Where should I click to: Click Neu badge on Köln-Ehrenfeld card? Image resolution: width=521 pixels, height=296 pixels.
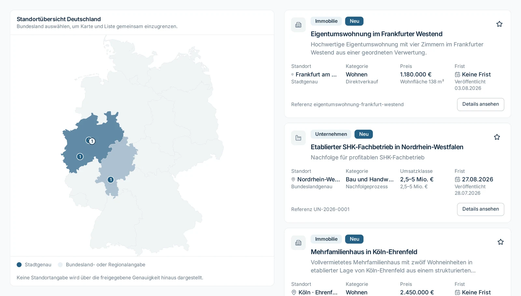pos(354,239)
